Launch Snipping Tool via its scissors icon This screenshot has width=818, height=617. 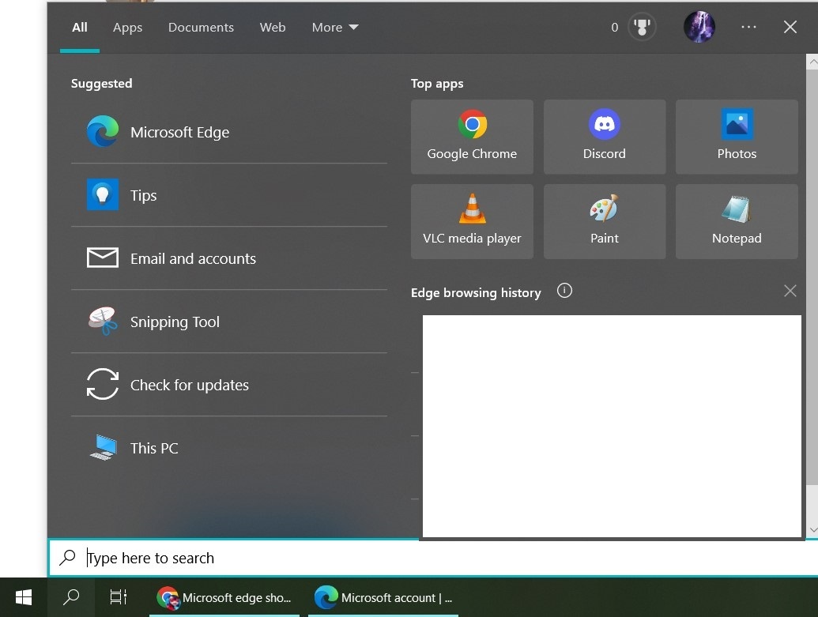coord(102,321)
